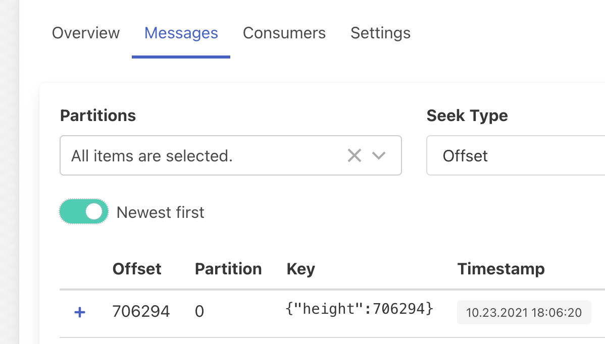605x344 pixels.
Task: Expand the 'All items are selected' selector
Action: click(202, 155)
